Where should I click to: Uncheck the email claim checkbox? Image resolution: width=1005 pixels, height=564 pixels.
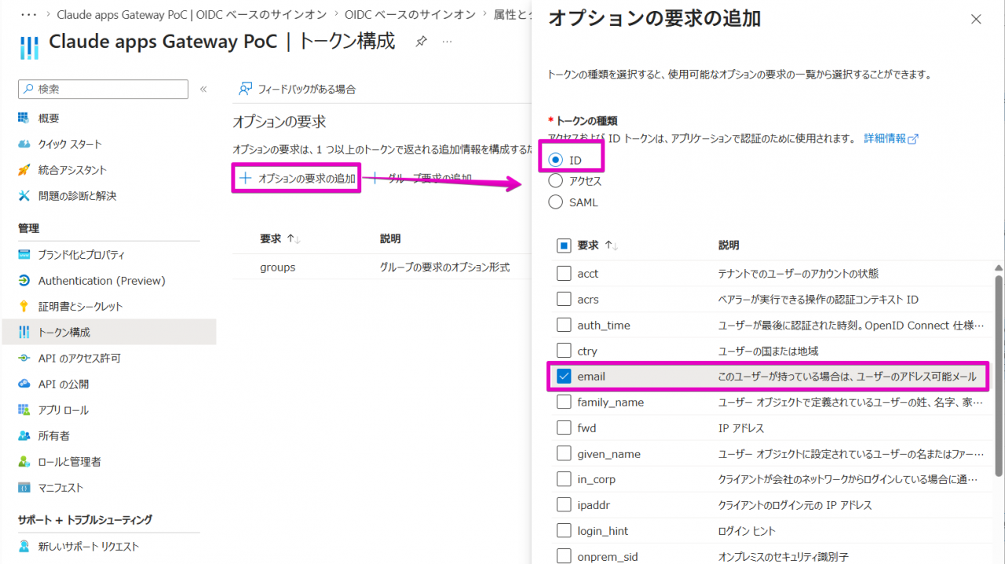click(x=564, y=377)
